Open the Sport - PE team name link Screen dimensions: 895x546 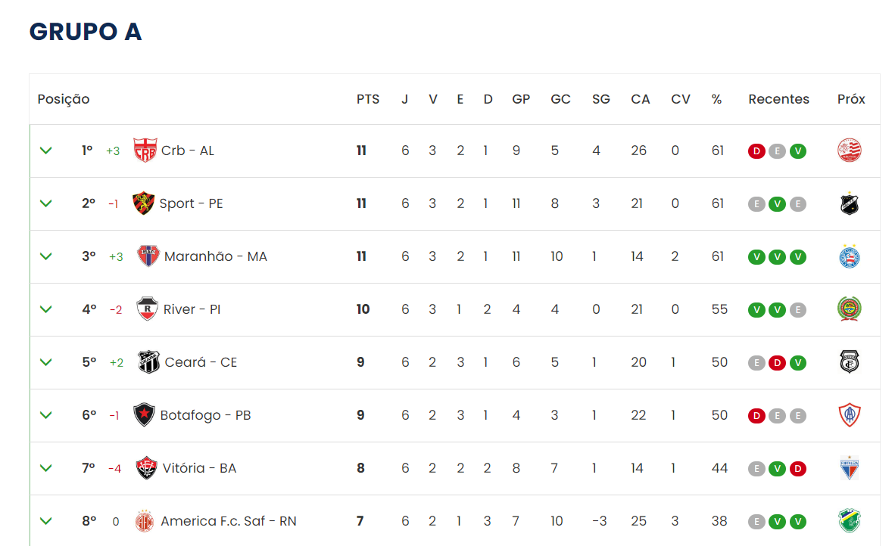pos(192,203)
